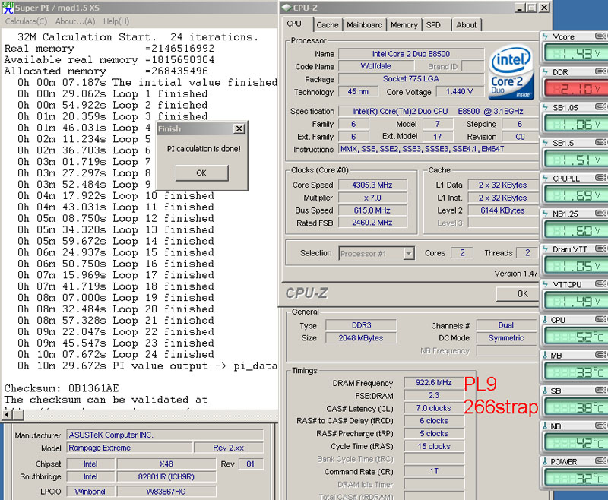Click the lightning icon beside VTTCPU

(x=546, y=284)
